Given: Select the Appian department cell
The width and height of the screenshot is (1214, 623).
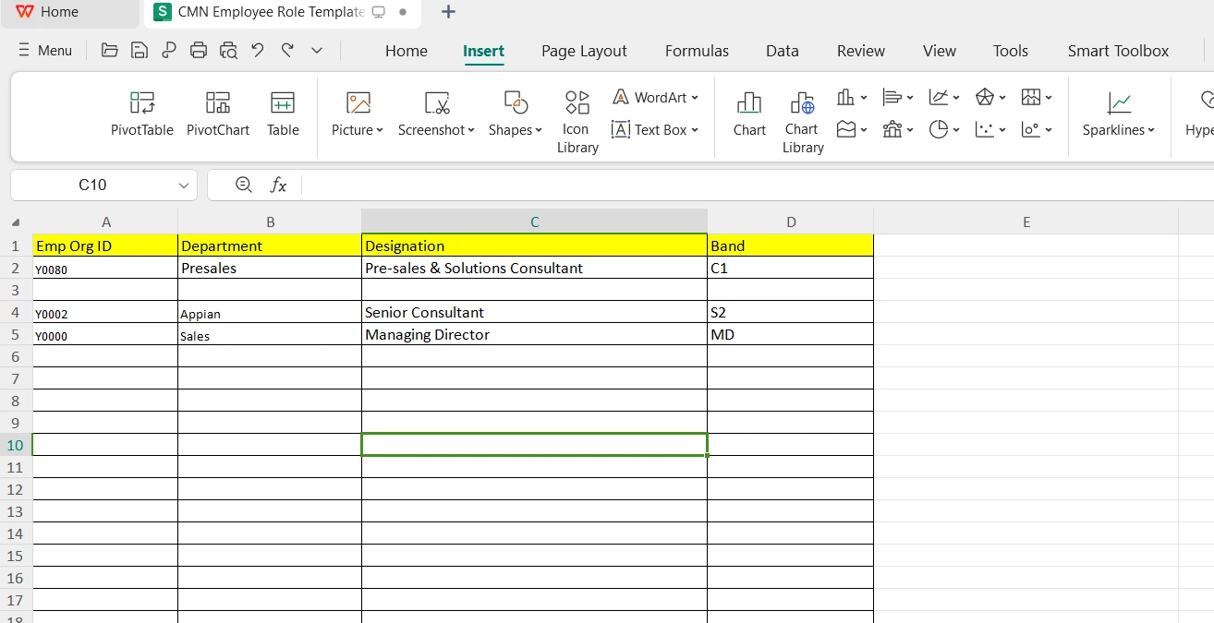Looking at the screenshot, I should [x=270, y=312].
